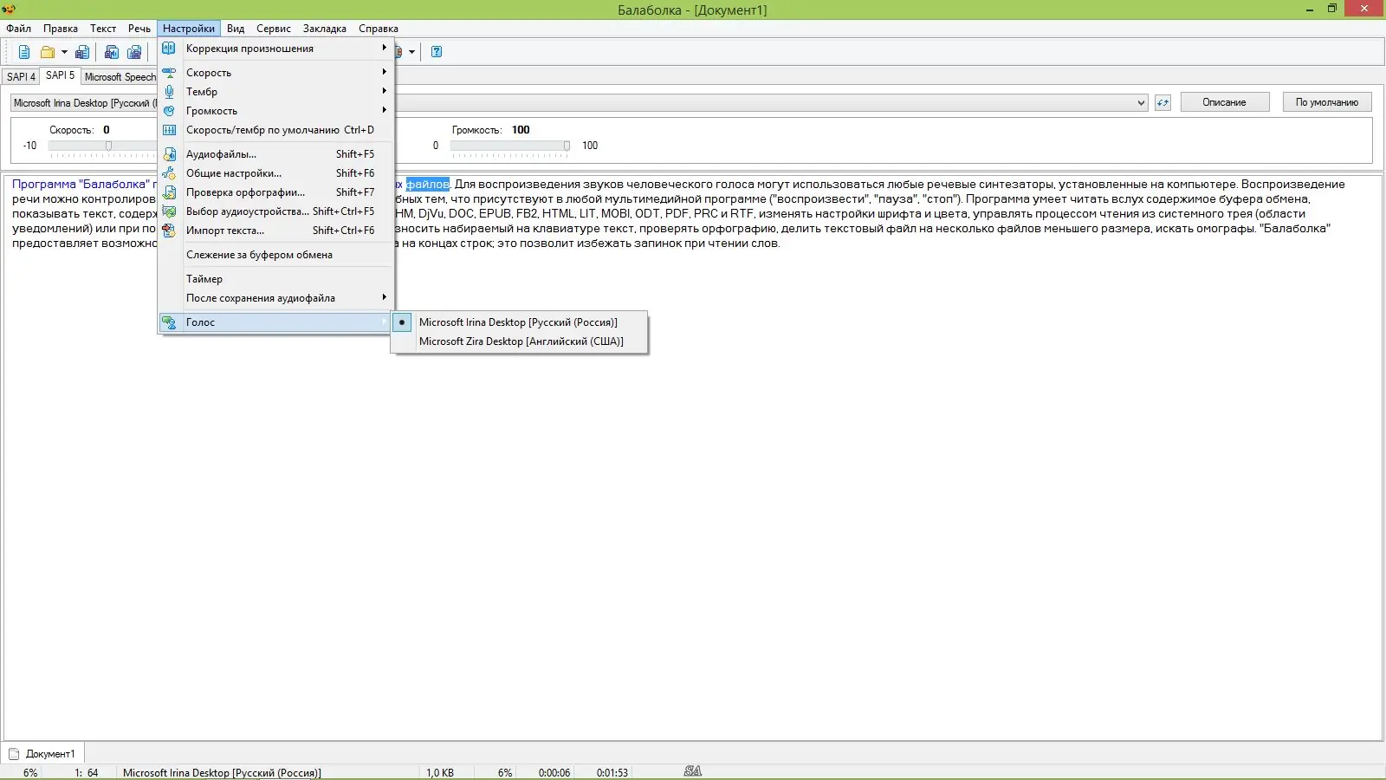The image size is (1386, 780).
Task: Click the Аудиофайлы menu icon
Action: click(x=169, y=154)
